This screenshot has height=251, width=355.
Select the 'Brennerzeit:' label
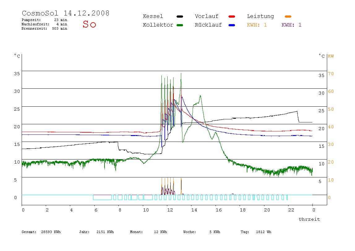click(34, 28)
